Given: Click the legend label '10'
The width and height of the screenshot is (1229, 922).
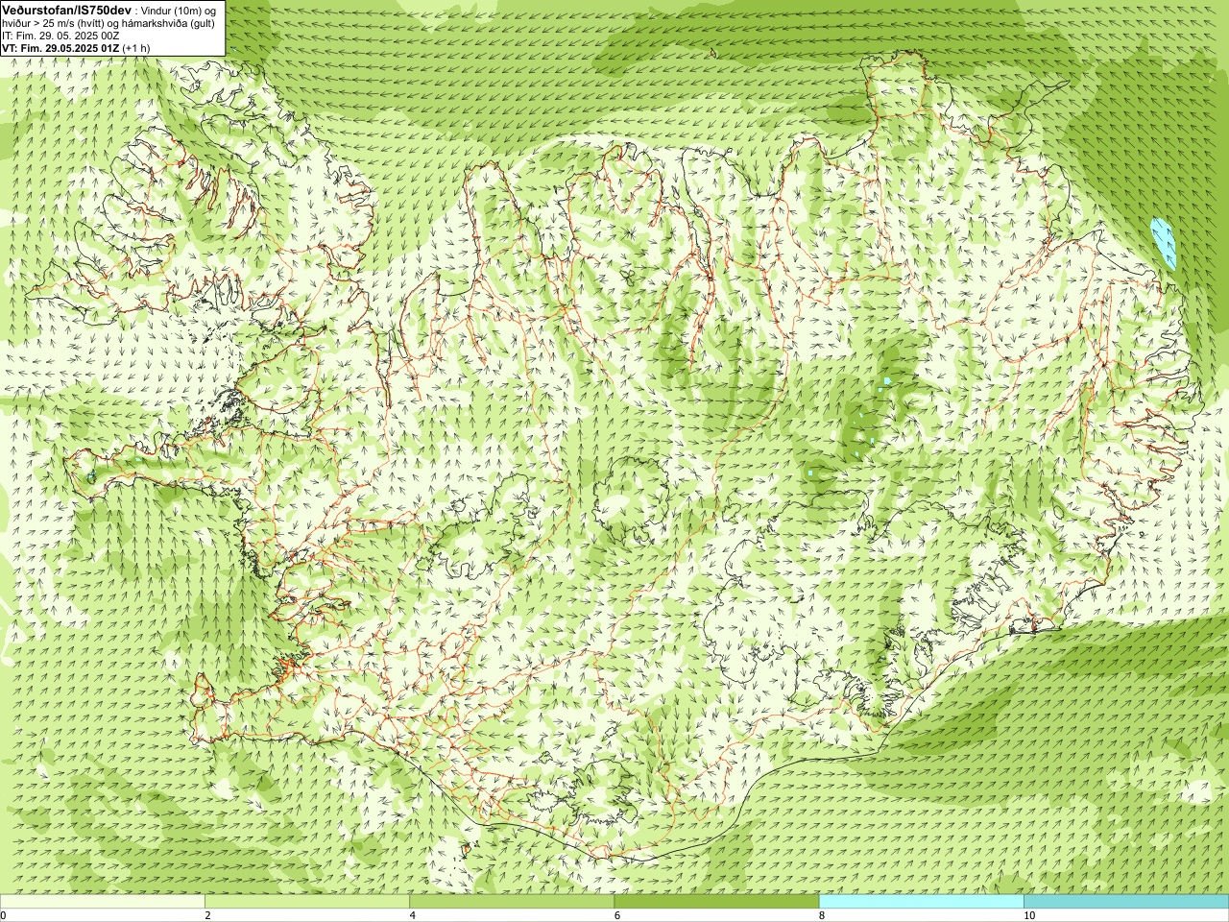Looking at the screenshot, I should pos(1029,915).
